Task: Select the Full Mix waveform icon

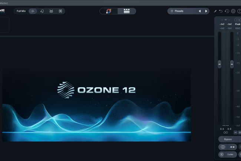Action: click(33, 11)
